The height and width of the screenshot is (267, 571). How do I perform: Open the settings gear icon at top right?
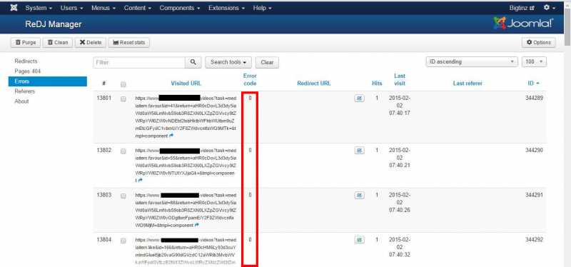(x=549, y=8)
